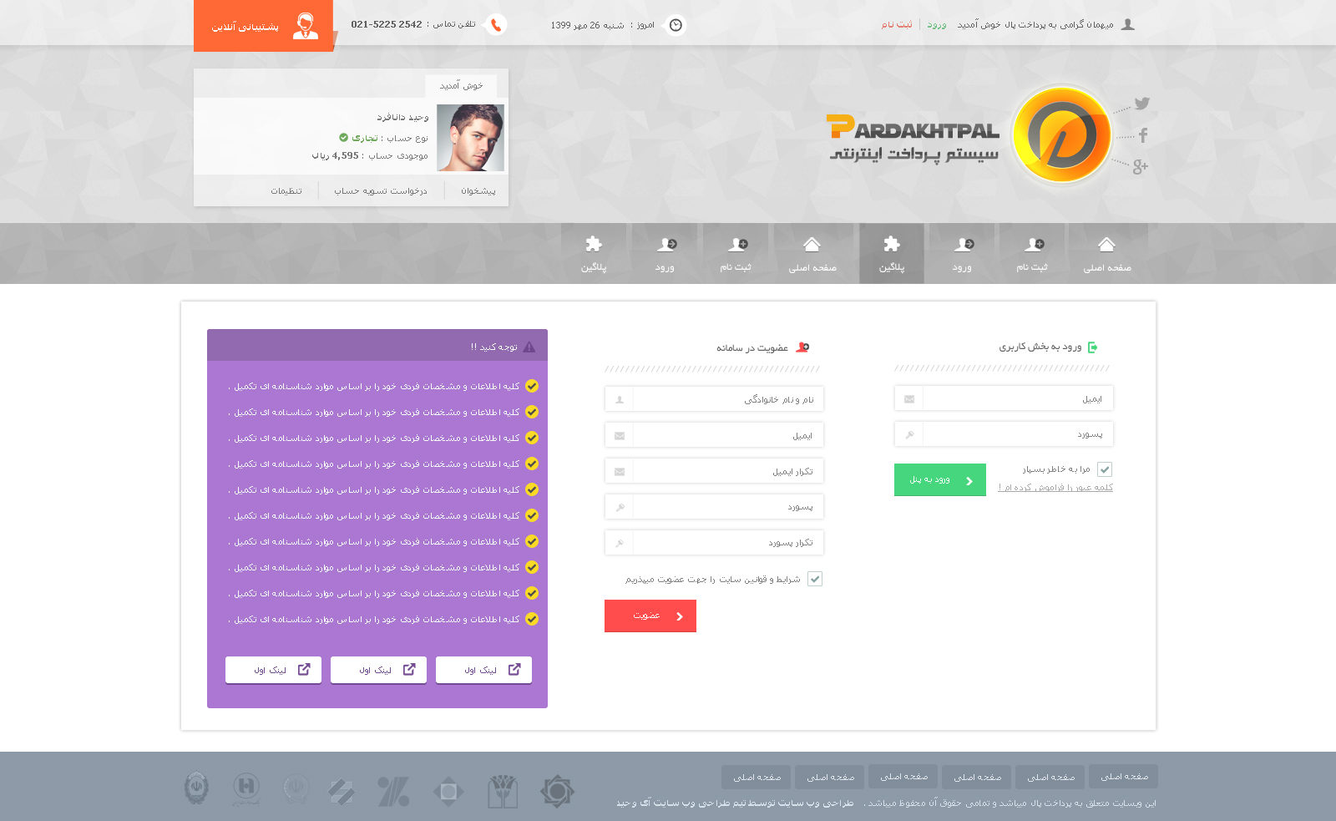Image resolution: width=1336 pixels, height=821 pixels.
Task: Click the user profile photo thumbnail
Action: pos(470,138)
